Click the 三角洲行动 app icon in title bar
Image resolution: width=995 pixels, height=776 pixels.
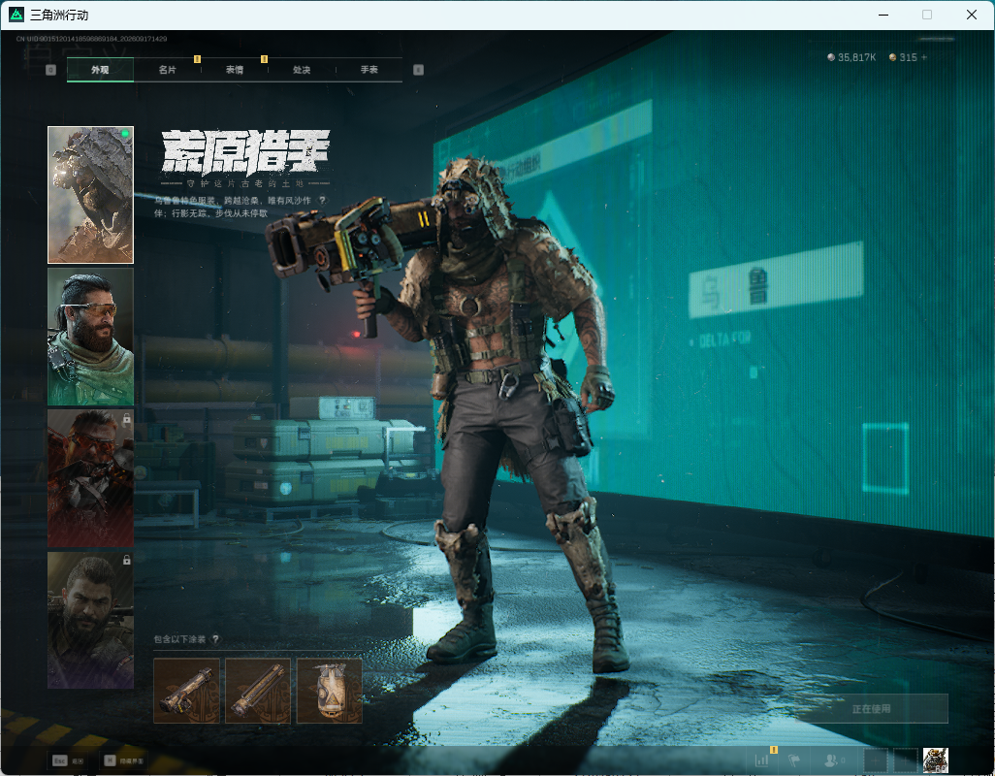click(x=16, y=15)
